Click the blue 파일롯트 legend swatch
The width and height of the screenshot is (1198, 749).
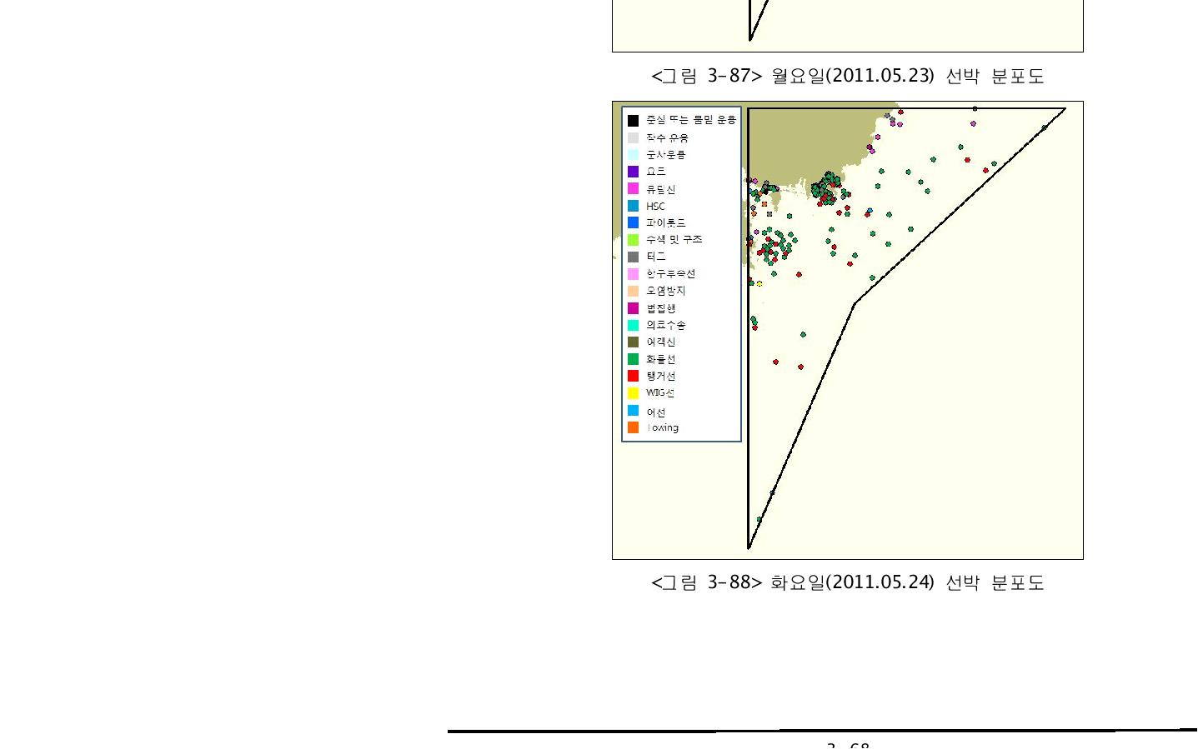[x=634, y=222]
